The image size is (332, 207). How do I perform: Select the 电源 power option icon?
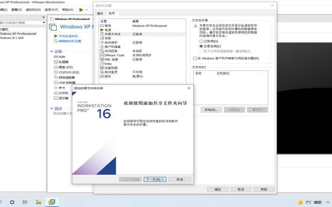[x=102, y=30]
